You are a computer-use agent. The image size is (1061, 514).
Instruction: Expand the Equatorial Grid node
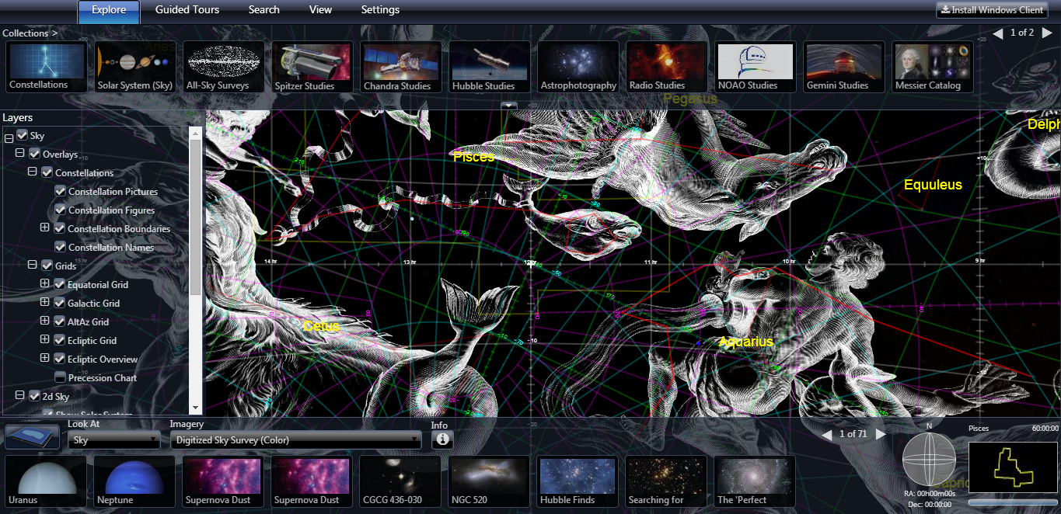pos(44,283)
